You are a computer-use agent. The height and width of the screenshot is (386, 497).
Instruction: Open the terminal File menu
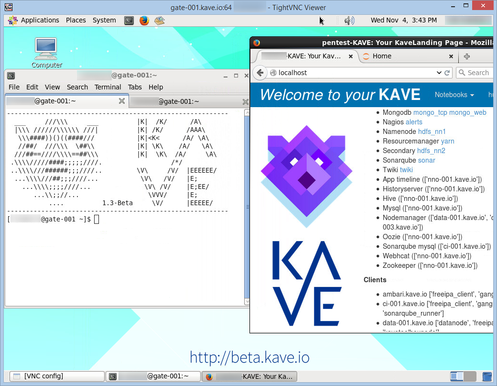(14, 87)
